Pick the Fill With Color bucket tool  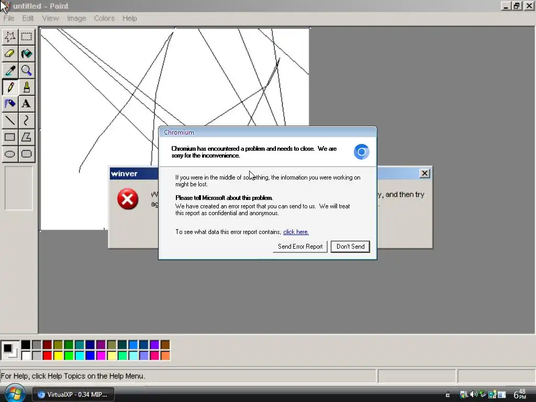tap(27, 53)
